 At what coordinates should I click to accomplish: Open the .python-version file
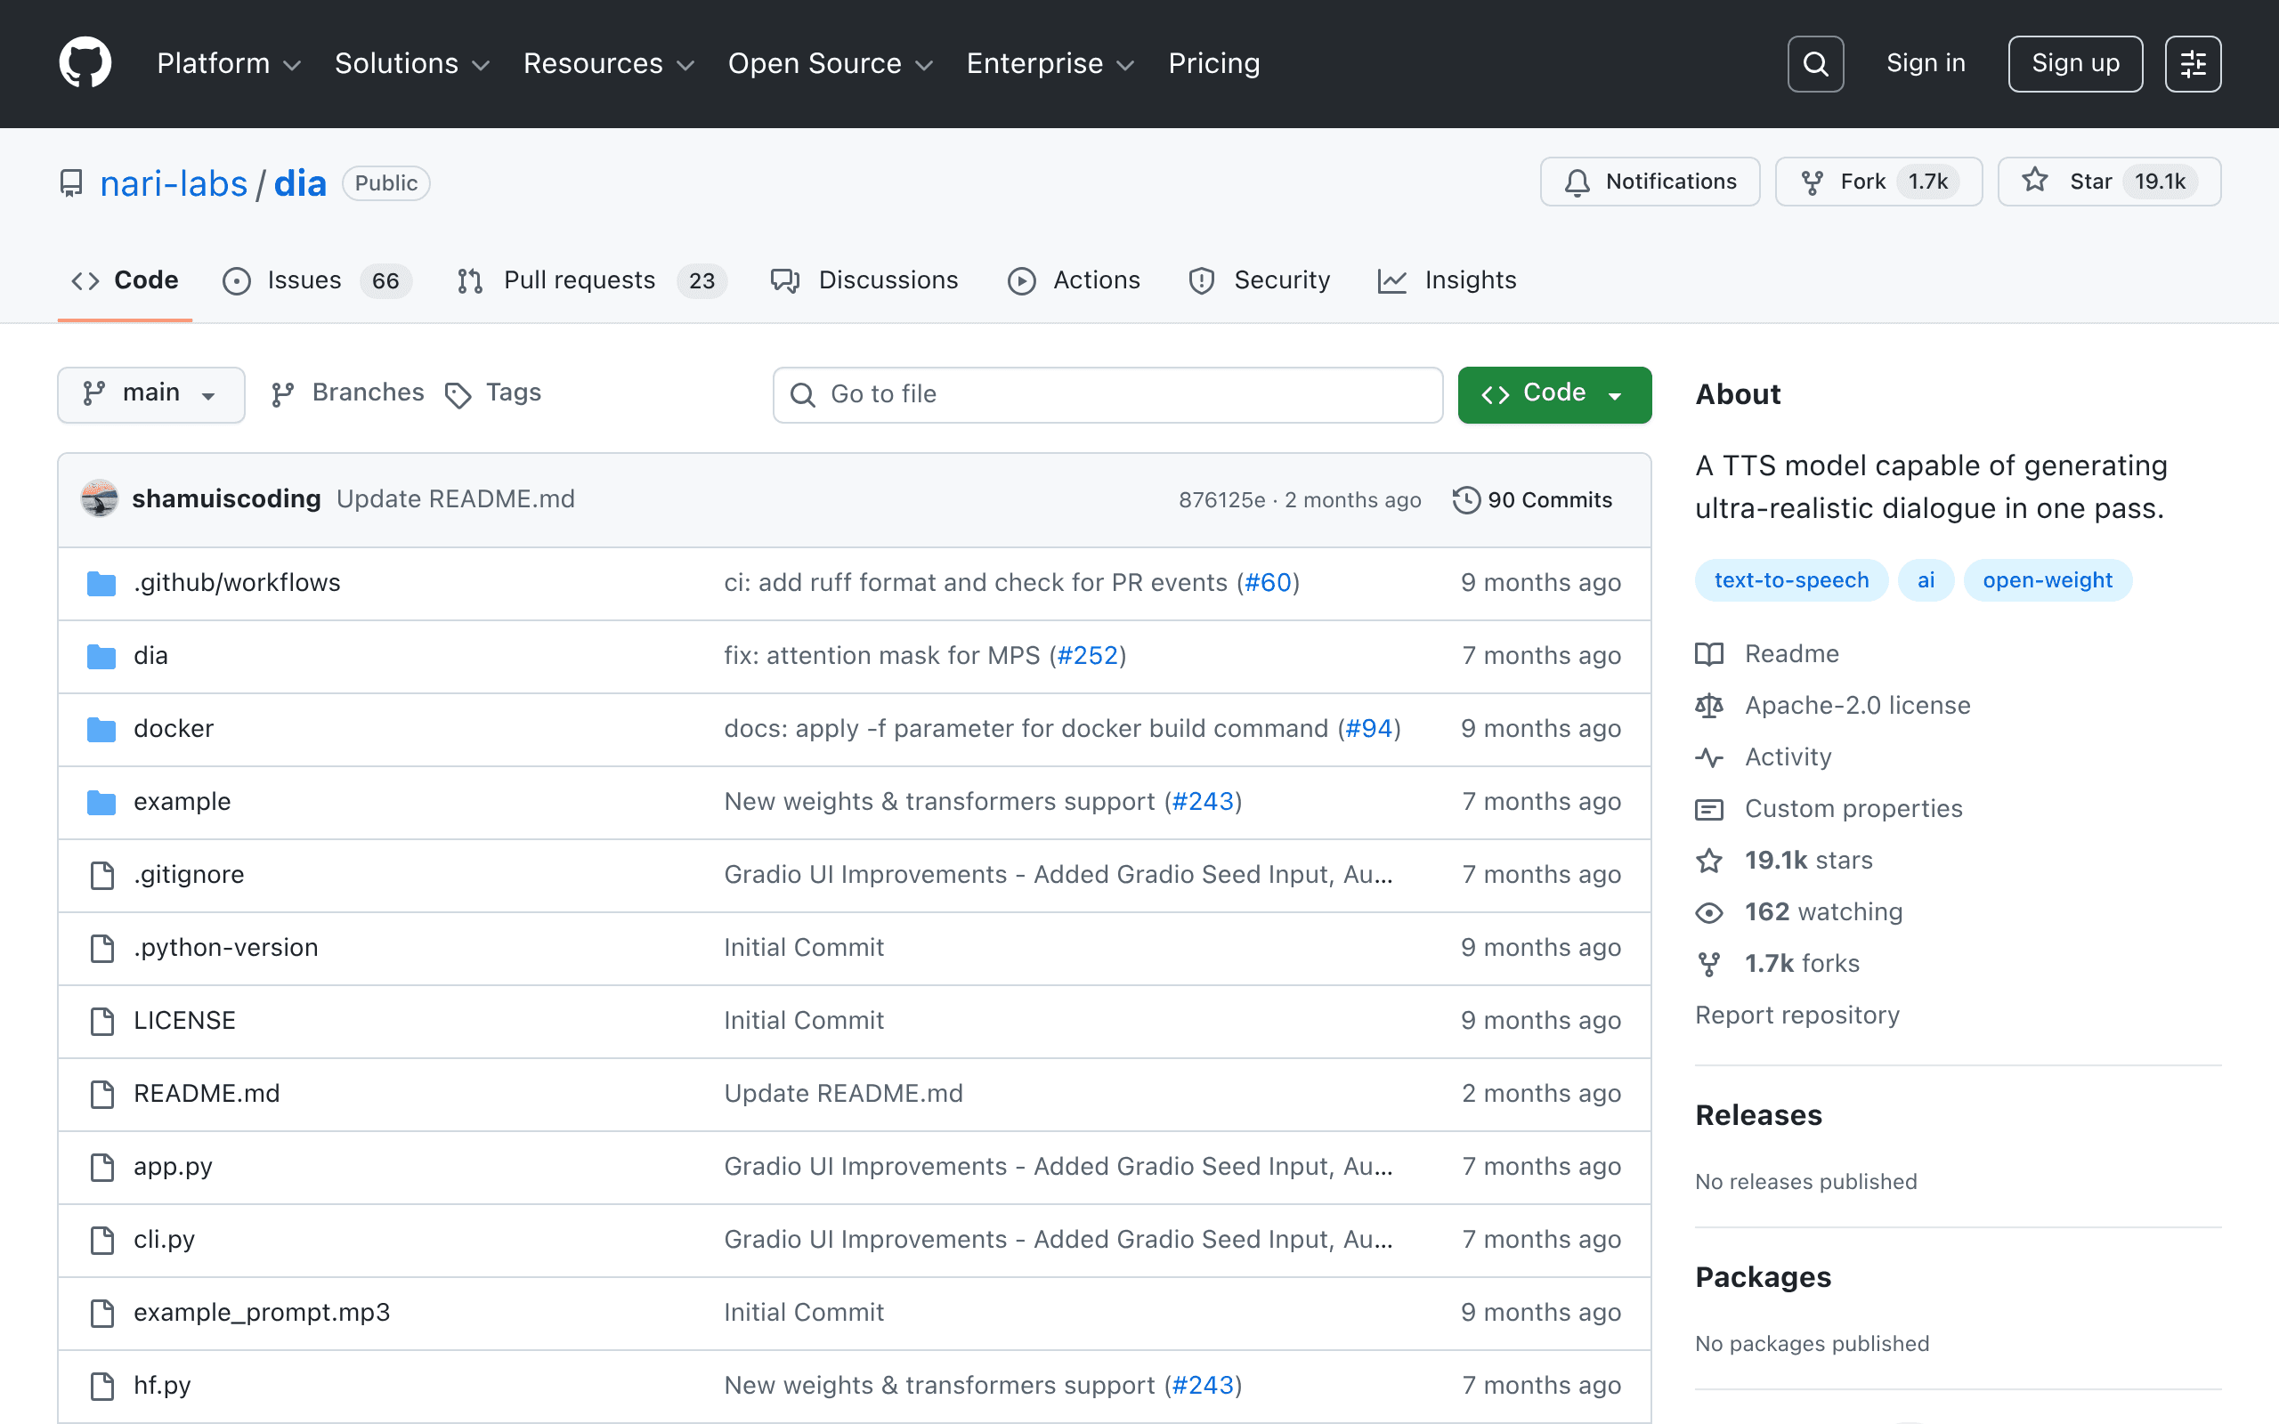[x=226, y=948]
